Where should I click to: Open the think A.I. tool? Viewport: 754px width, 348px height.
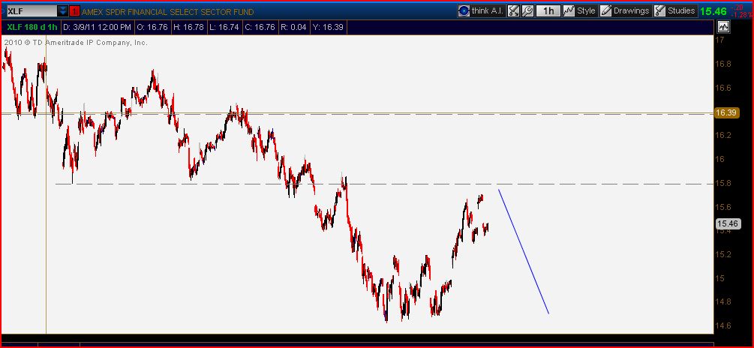coord(482,10)
